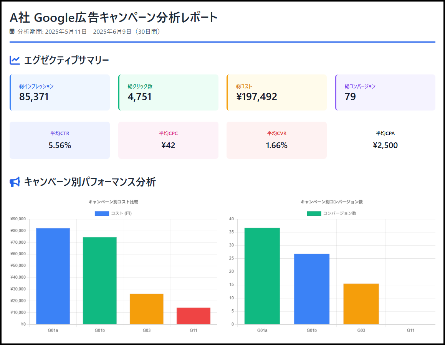
Task: Click the 総インプレッション card showing 85,371
Action: coord(60,92)
